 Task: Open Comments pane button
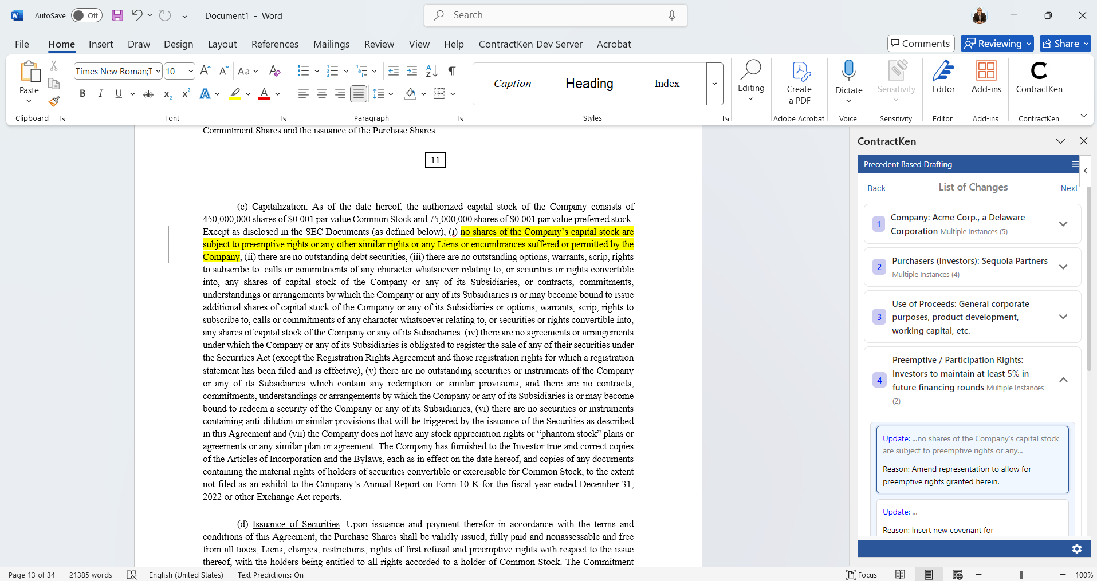coord(921,44)
